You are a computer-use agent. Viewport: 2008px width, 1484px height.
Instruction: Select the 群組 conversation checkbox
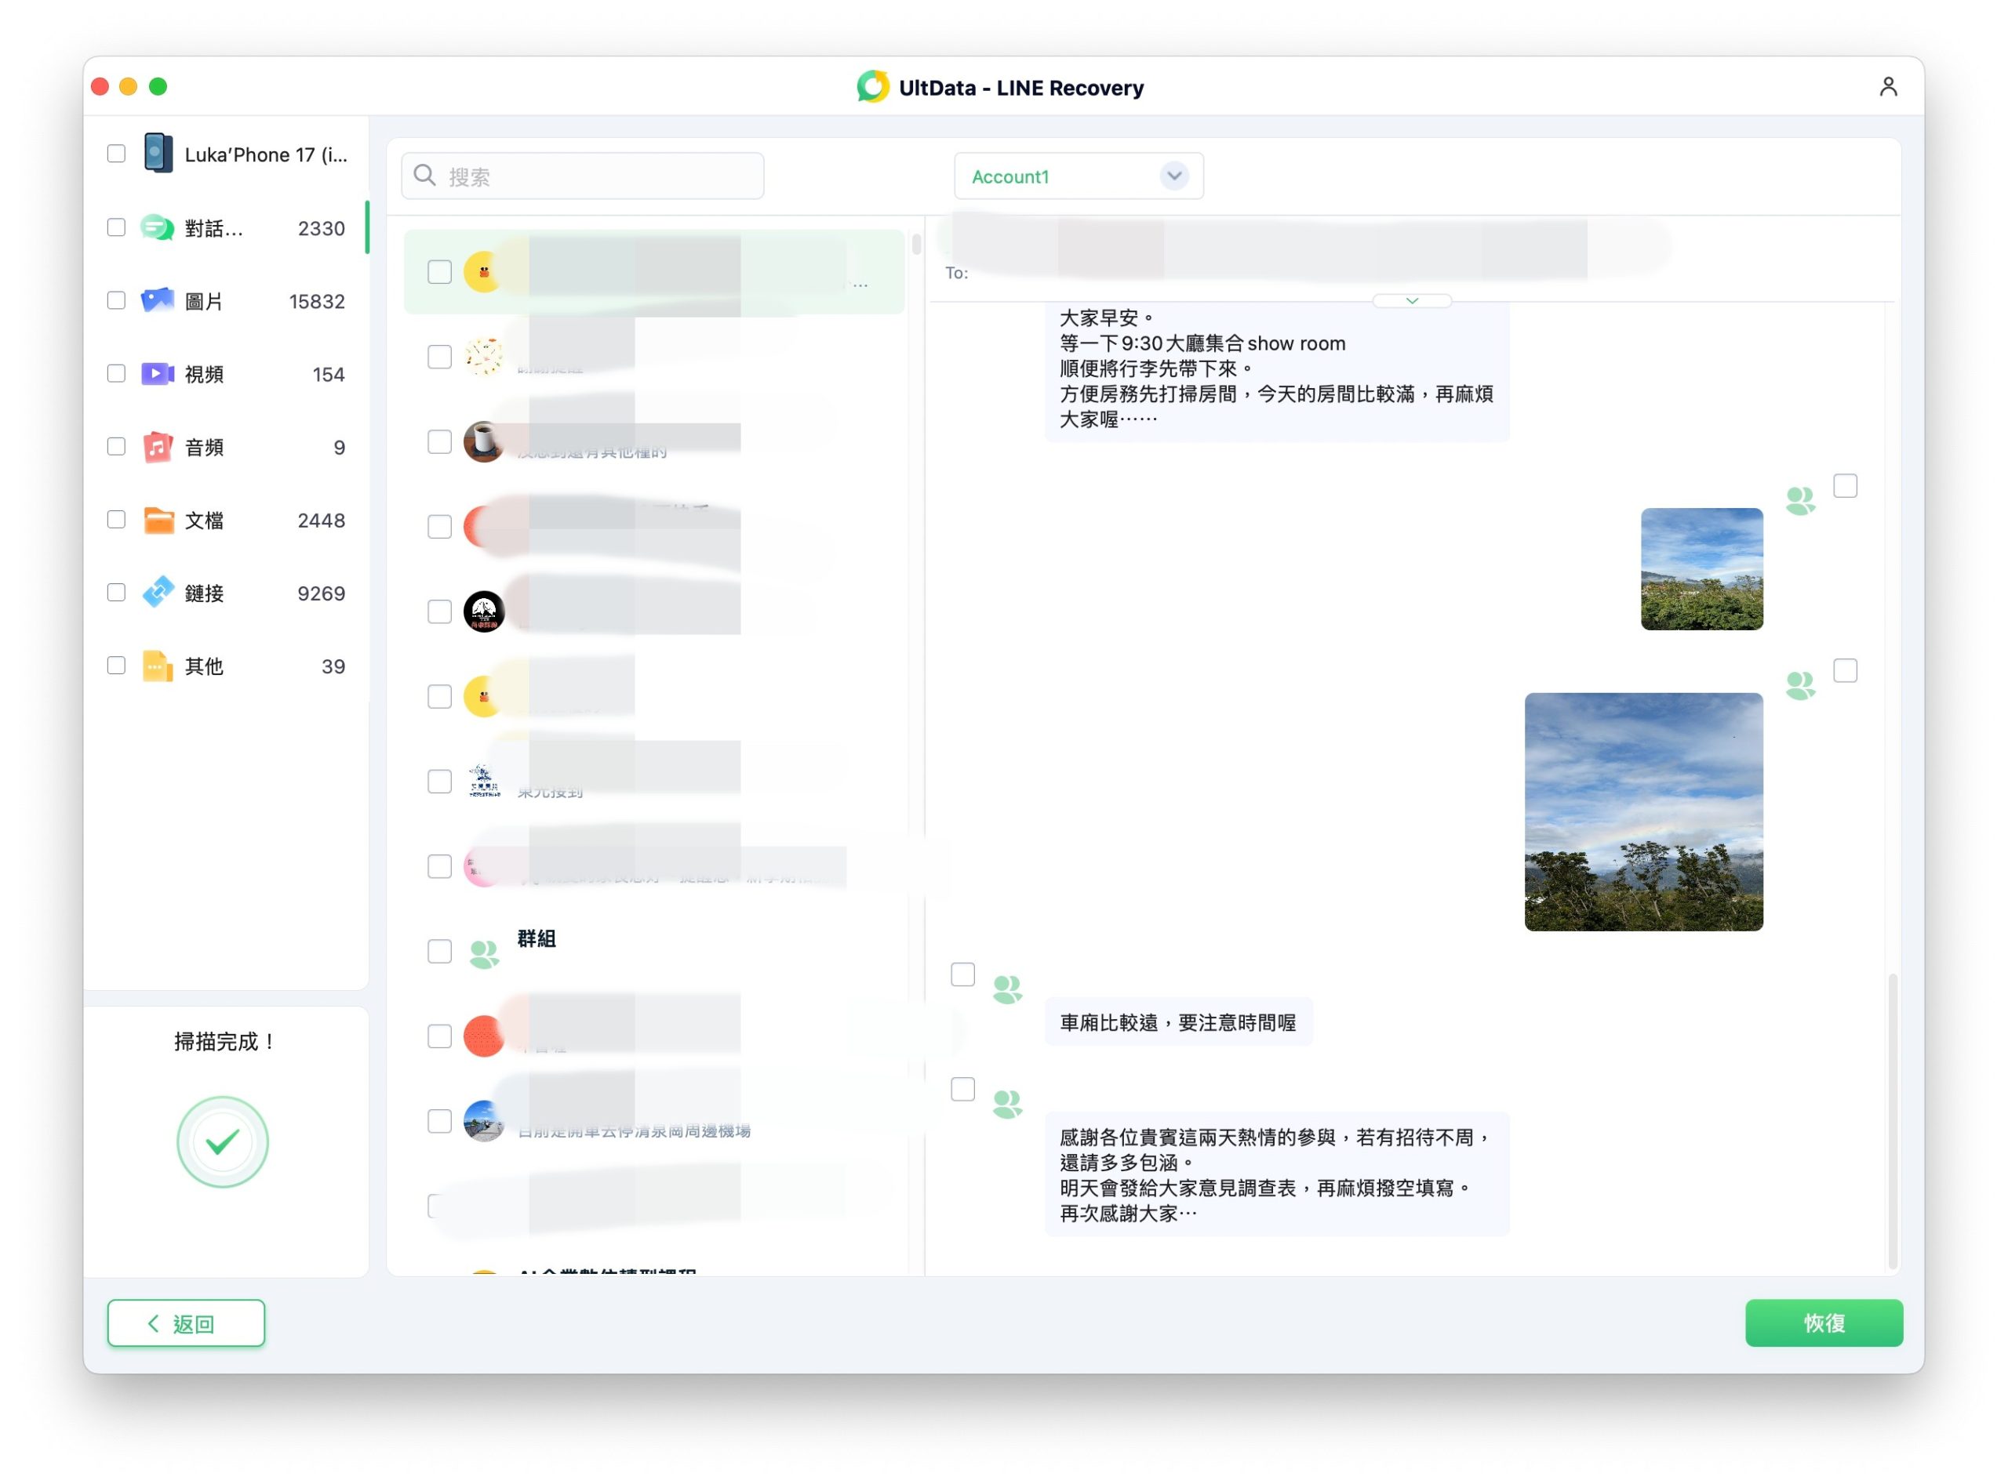[439, 951]
